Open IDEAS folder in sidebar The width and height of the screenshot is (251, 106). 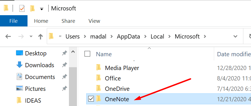coord(33,100)
